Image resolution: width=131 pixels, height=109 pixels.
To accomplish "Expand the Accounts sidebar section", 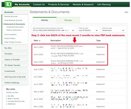I will [x=15, y=12].
